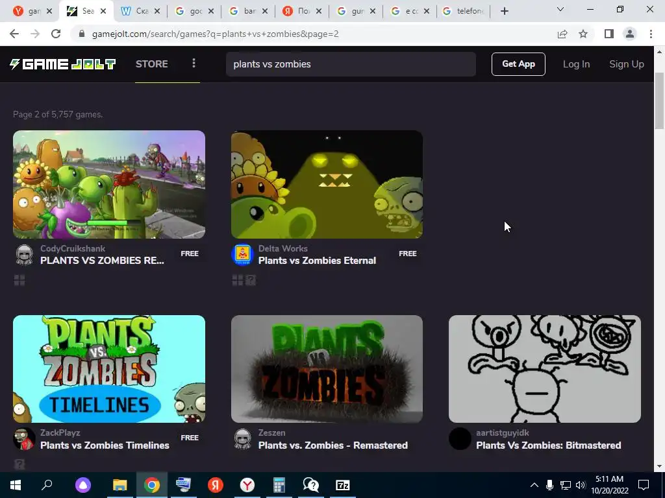Open Chrome's three-dot menu
The width and height of the screenshot is (665, 498).
[x=651, y=34]
